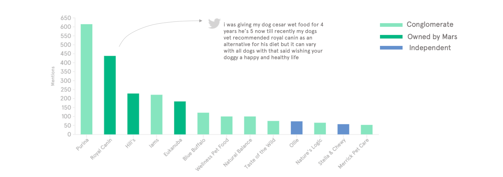Click the Stella & Chewy bar

343,129
